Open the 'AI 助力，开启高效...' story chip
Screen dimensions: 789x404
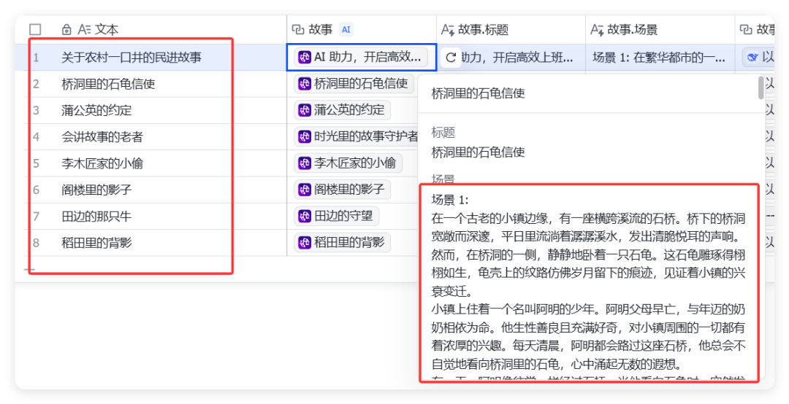point(362,58)
